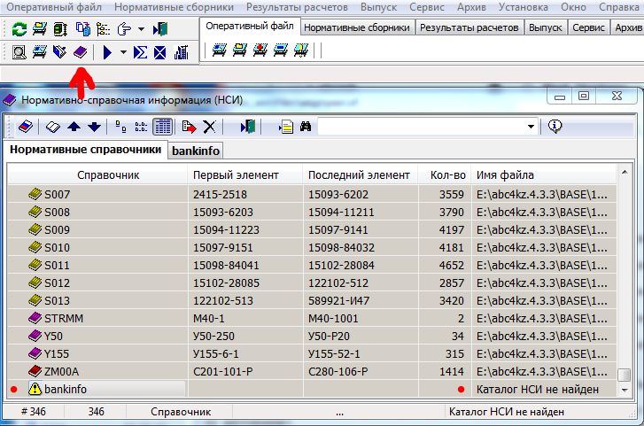644x426 pixels.
Task: Click the move down arrow icon
Action: click(x=93, y=127)
